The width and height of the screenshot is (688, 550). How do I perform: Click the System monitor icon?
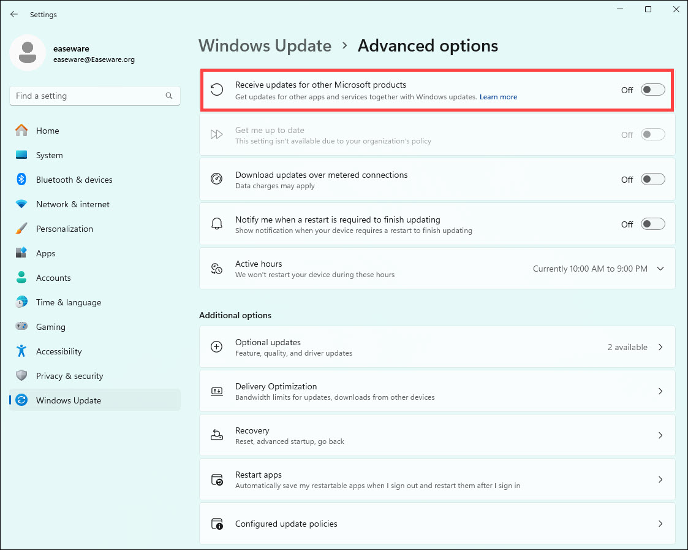(x=21, y=155)
